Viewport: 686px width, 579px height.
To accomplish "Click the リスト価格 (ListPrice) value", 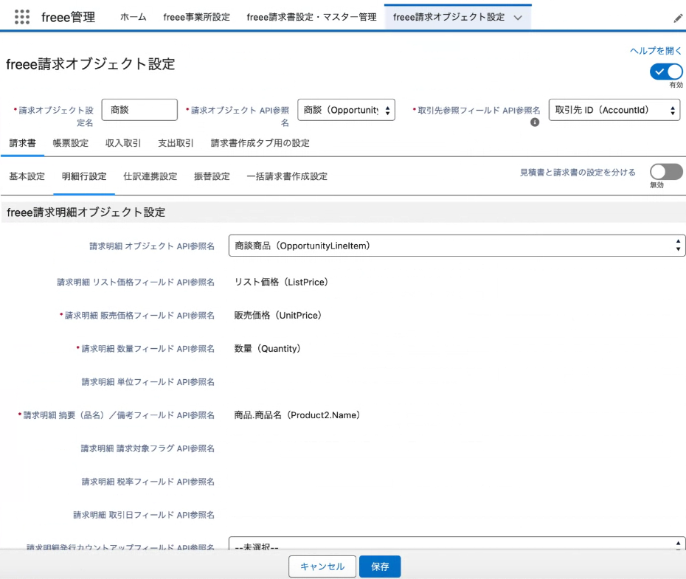I will pyautogui.click(x=281, y=282).
